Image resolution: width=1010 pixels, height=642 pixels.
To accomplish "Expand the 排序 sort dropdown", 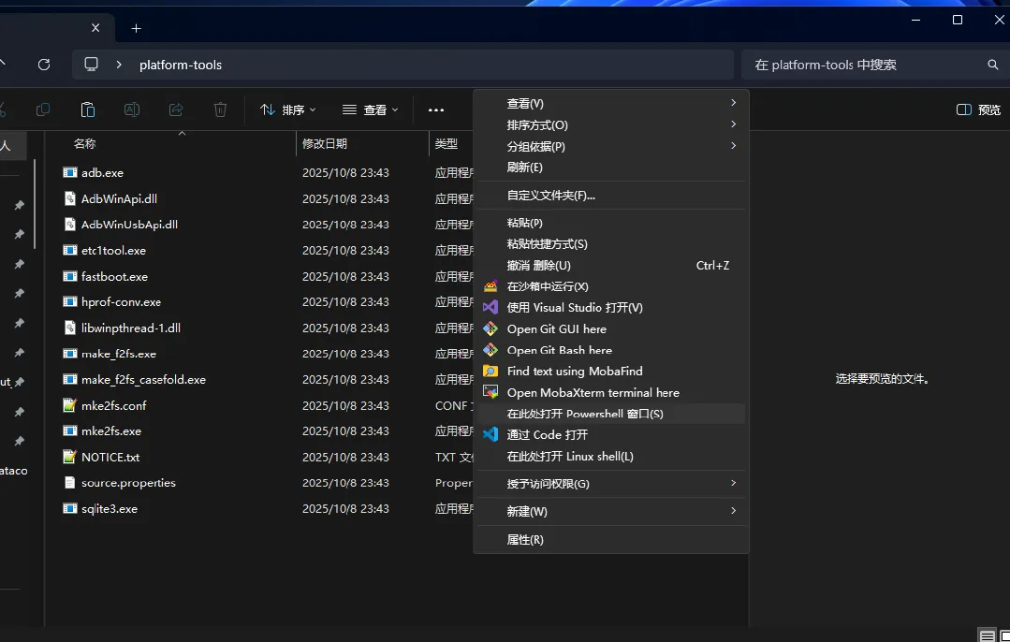I will click(288, 109).
